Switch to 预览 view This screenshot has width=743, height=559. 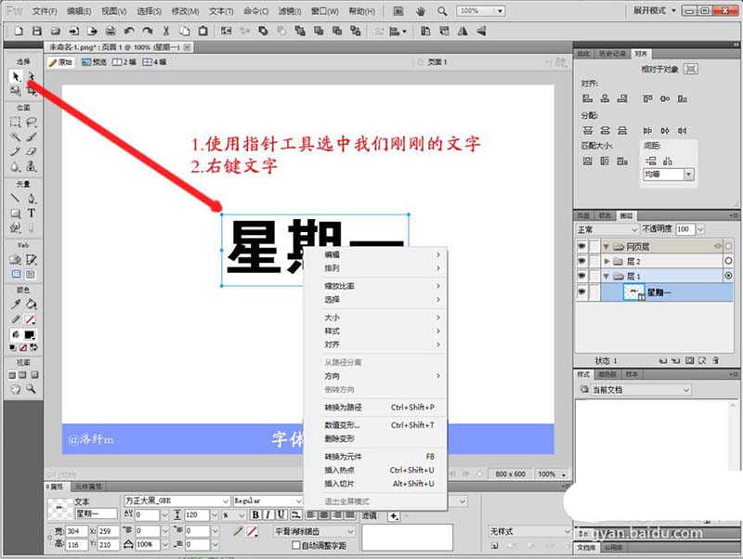coord(94,62)
